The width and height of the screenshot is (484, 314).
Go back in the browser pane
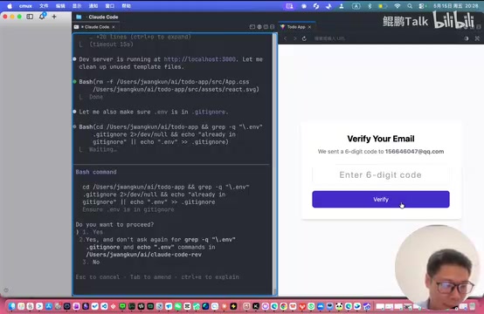point(285,38)
